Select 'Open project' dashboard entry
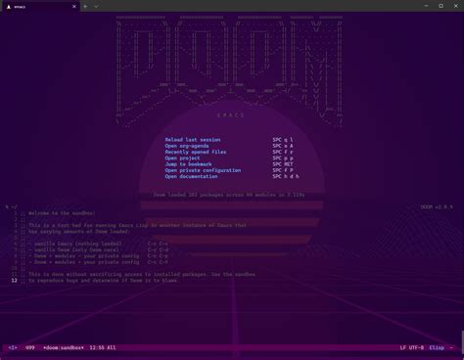The height and width of the screenshot is (360, 464). pos(182,158)
